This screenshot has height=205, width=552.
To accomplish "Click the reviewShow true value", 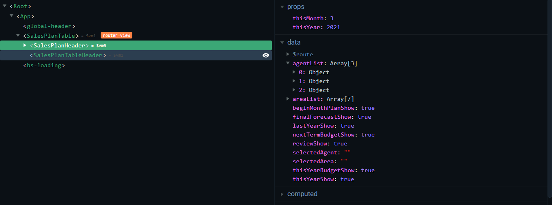I will pyautogui.click(x=340, y=144).
